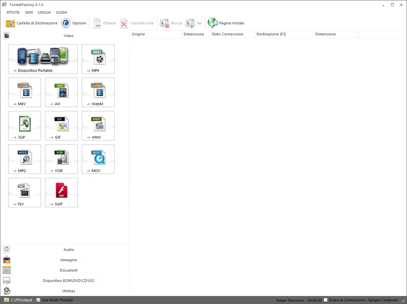
Task: Sort by the Origine column header
Action: (x=156, y=34)
